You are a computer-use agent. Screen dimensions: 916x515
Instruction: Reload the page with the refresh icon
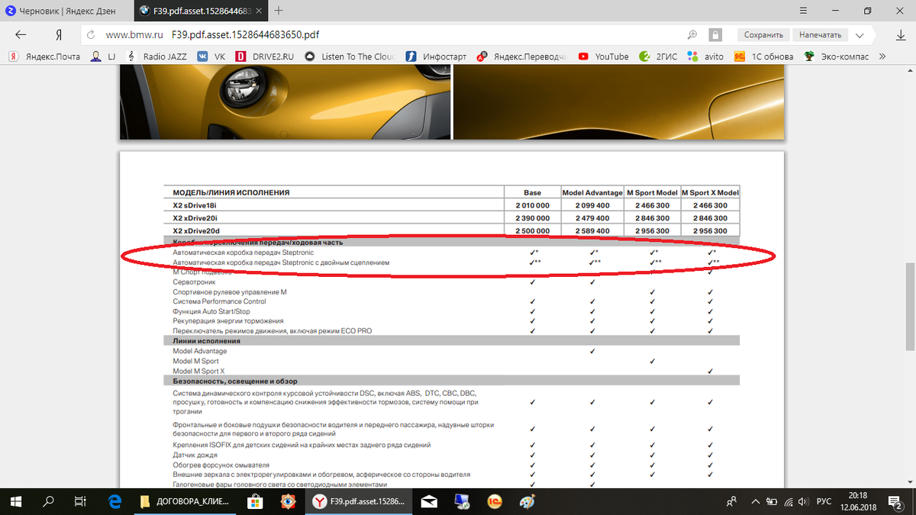point(91,35)
